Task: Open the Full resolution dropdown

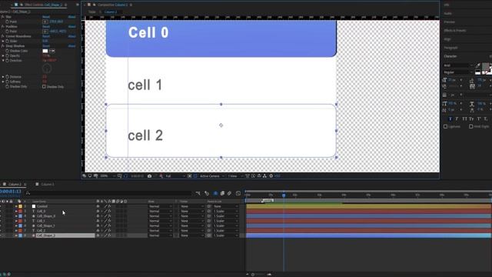Action: pos(175,176)
